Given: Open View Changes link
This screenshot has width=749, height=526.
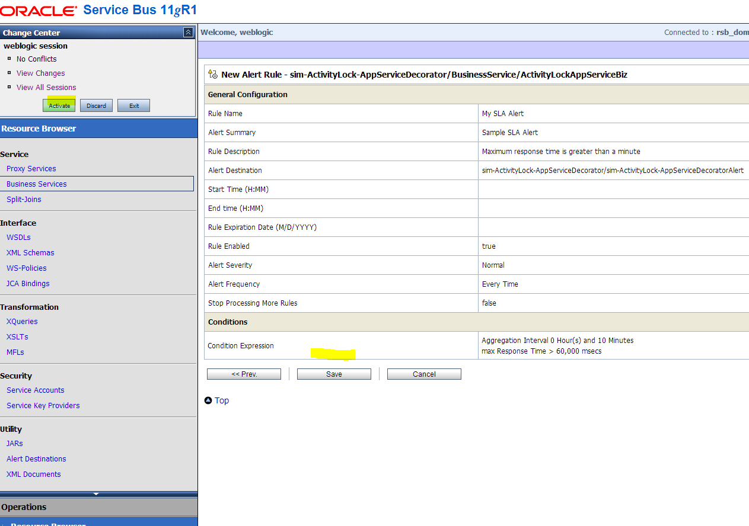Looking at the screenshot, I should tap(41, 73).
